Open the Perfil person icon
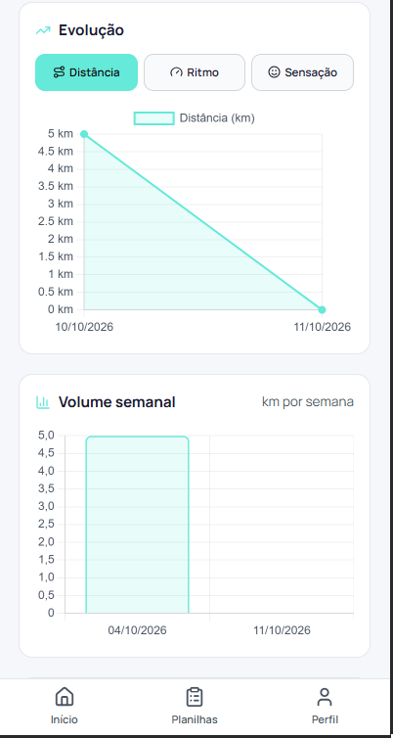The image size is (393, 738). (x=325, y=697)
